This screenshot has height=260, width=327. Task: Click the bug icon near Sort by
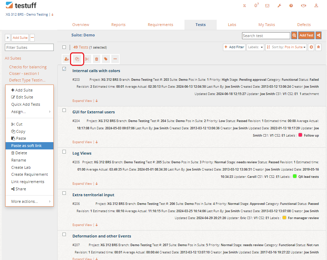318,47
